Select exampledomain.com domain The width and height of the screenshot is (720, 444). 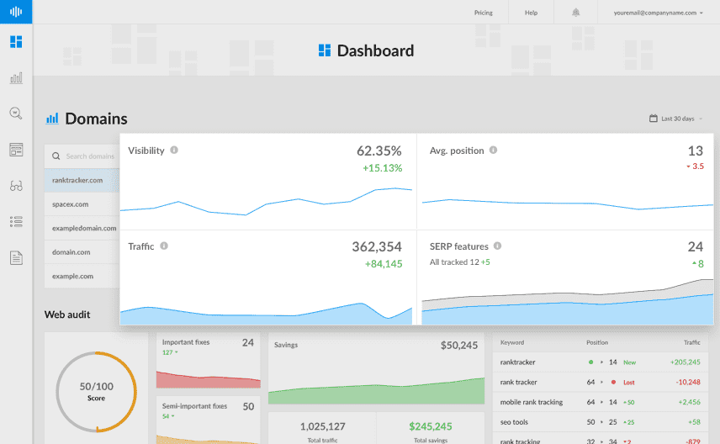tap(82, 228)
